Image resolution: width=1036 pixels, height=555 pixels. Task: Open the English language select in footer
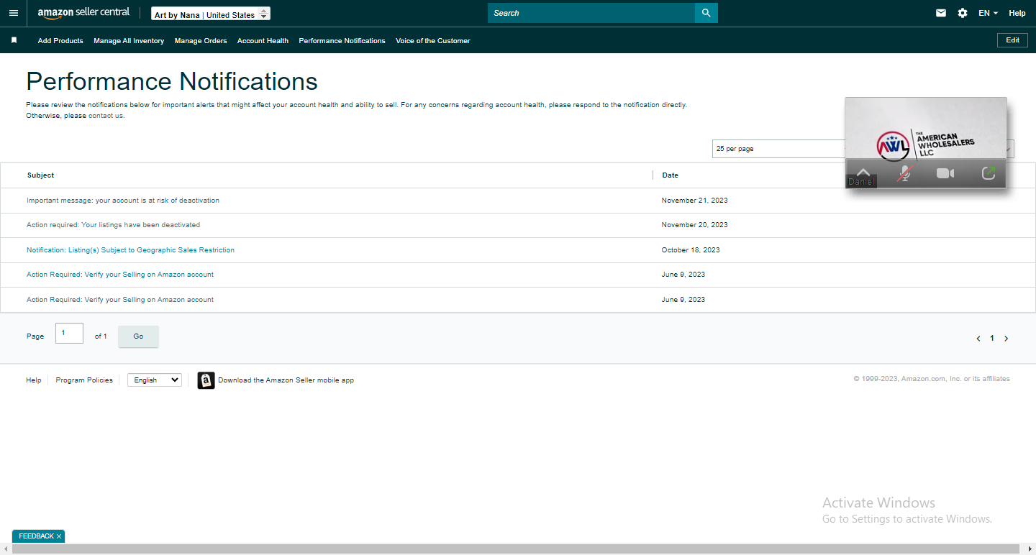[155, 380]
